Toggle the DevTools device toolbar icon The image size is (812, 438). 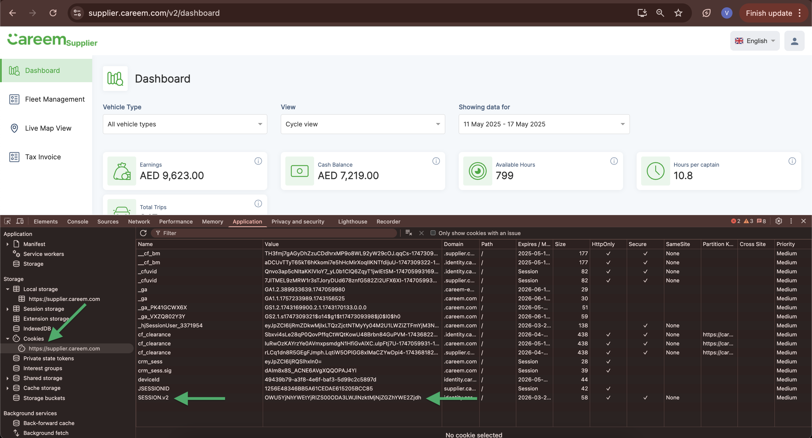20,221
